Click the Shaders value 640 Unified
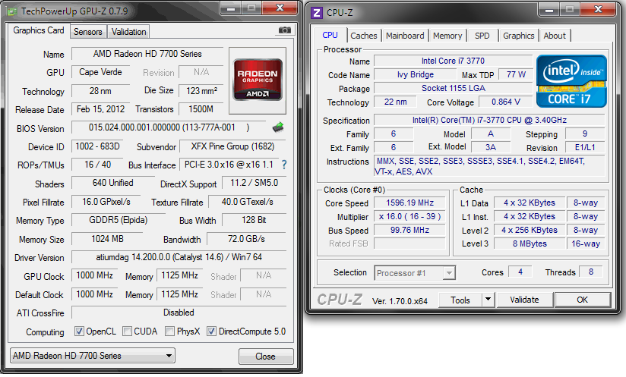This screenshot has width=626, height=377. [113, 183]
